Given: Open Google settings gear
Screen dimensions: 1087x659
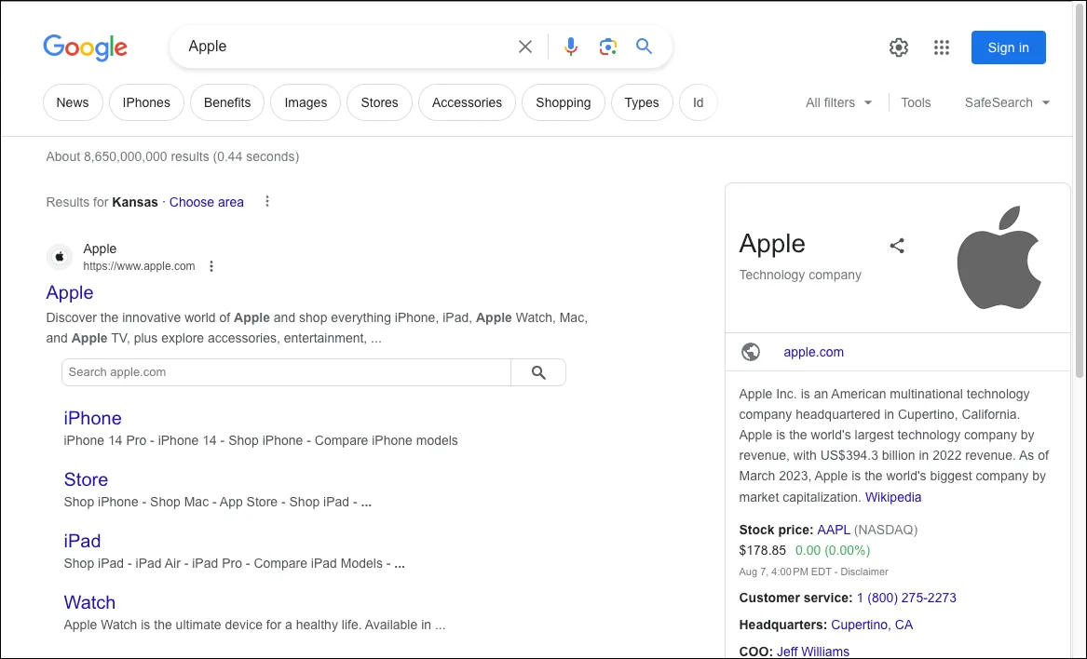Looking at the screenshot, I should 899,47.
